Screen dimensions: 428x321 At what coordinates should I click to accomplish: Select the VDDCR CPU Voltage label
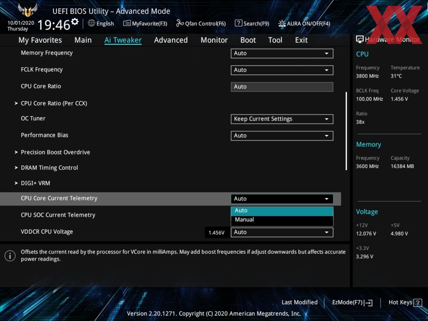[47, 232]
